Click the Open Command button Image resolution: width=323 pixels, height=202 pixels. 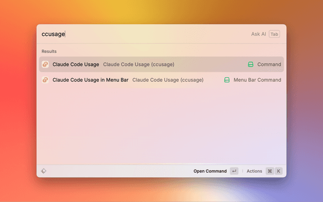click(x=210, y=171)
